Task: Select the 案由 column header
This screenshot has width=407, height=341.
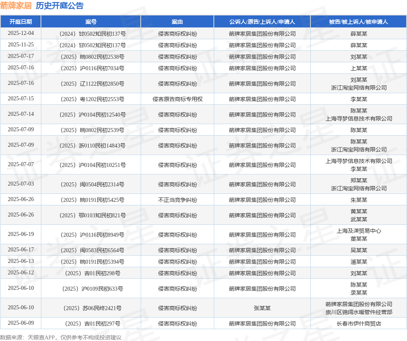Action: [x=177, y=22]
